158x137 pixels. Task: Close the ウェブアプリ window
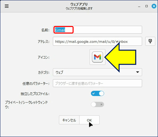click(154, 6)
